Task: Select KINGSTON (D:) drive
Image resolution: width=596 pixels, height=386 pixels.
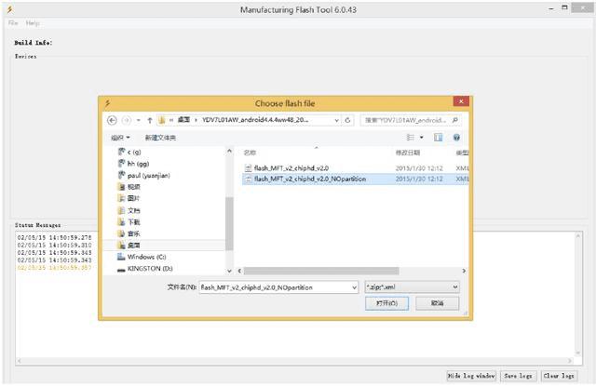Action: (x=145, y=269)
